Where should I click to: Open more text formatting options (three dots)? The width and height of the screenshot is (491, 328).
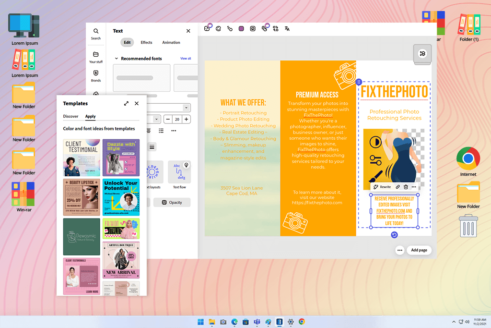(x=174, y=131)
